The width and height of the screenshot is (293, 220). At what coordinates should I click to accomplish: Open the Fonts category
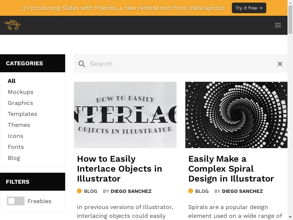(16, 147)
